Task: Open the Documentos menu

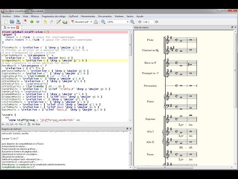Action: tap(105, 16)
